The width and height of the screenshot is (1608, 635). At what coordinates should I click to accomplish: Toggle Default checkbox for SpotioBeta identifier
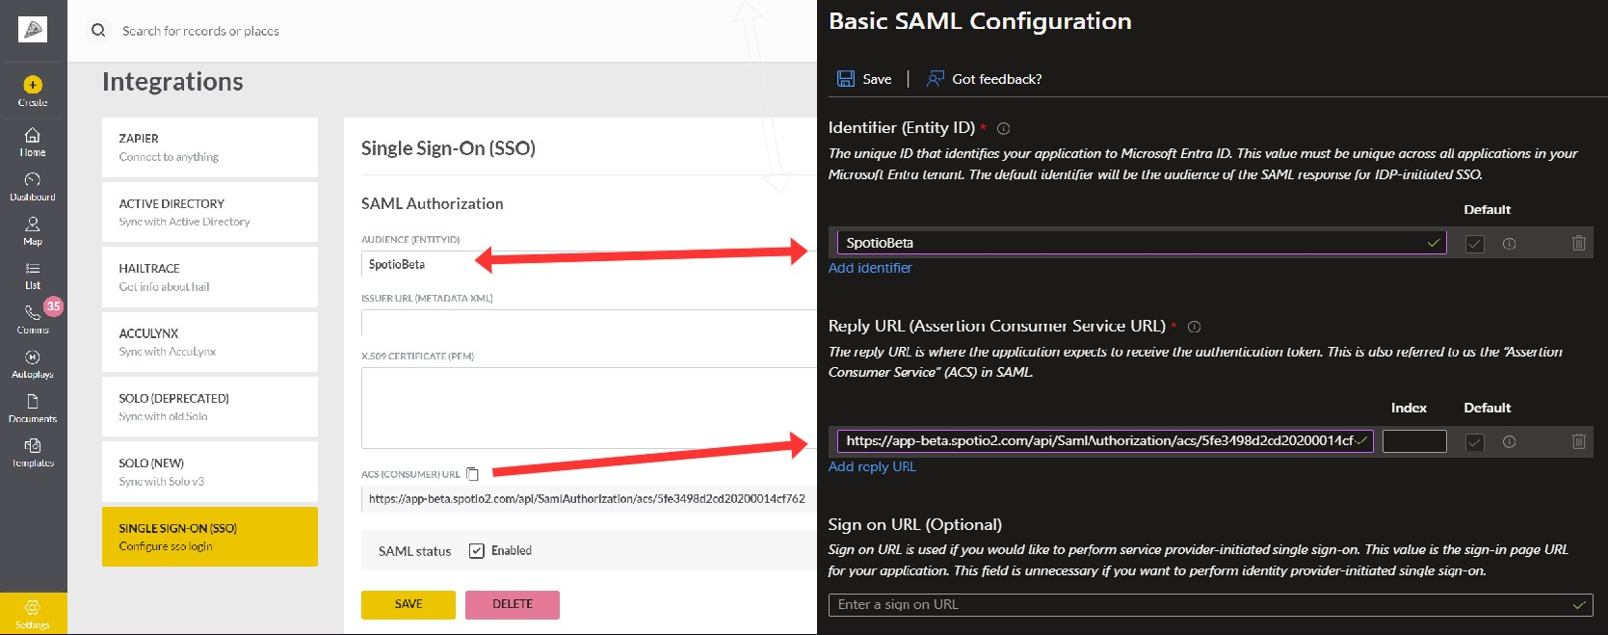(x=1474, y=244)
